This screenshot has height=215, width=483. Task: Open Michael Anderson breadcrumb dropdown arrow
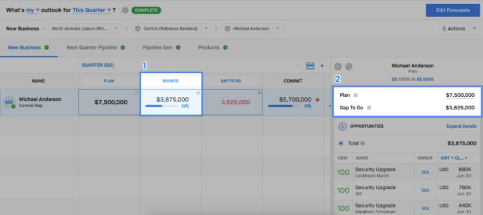pos(277,29)
